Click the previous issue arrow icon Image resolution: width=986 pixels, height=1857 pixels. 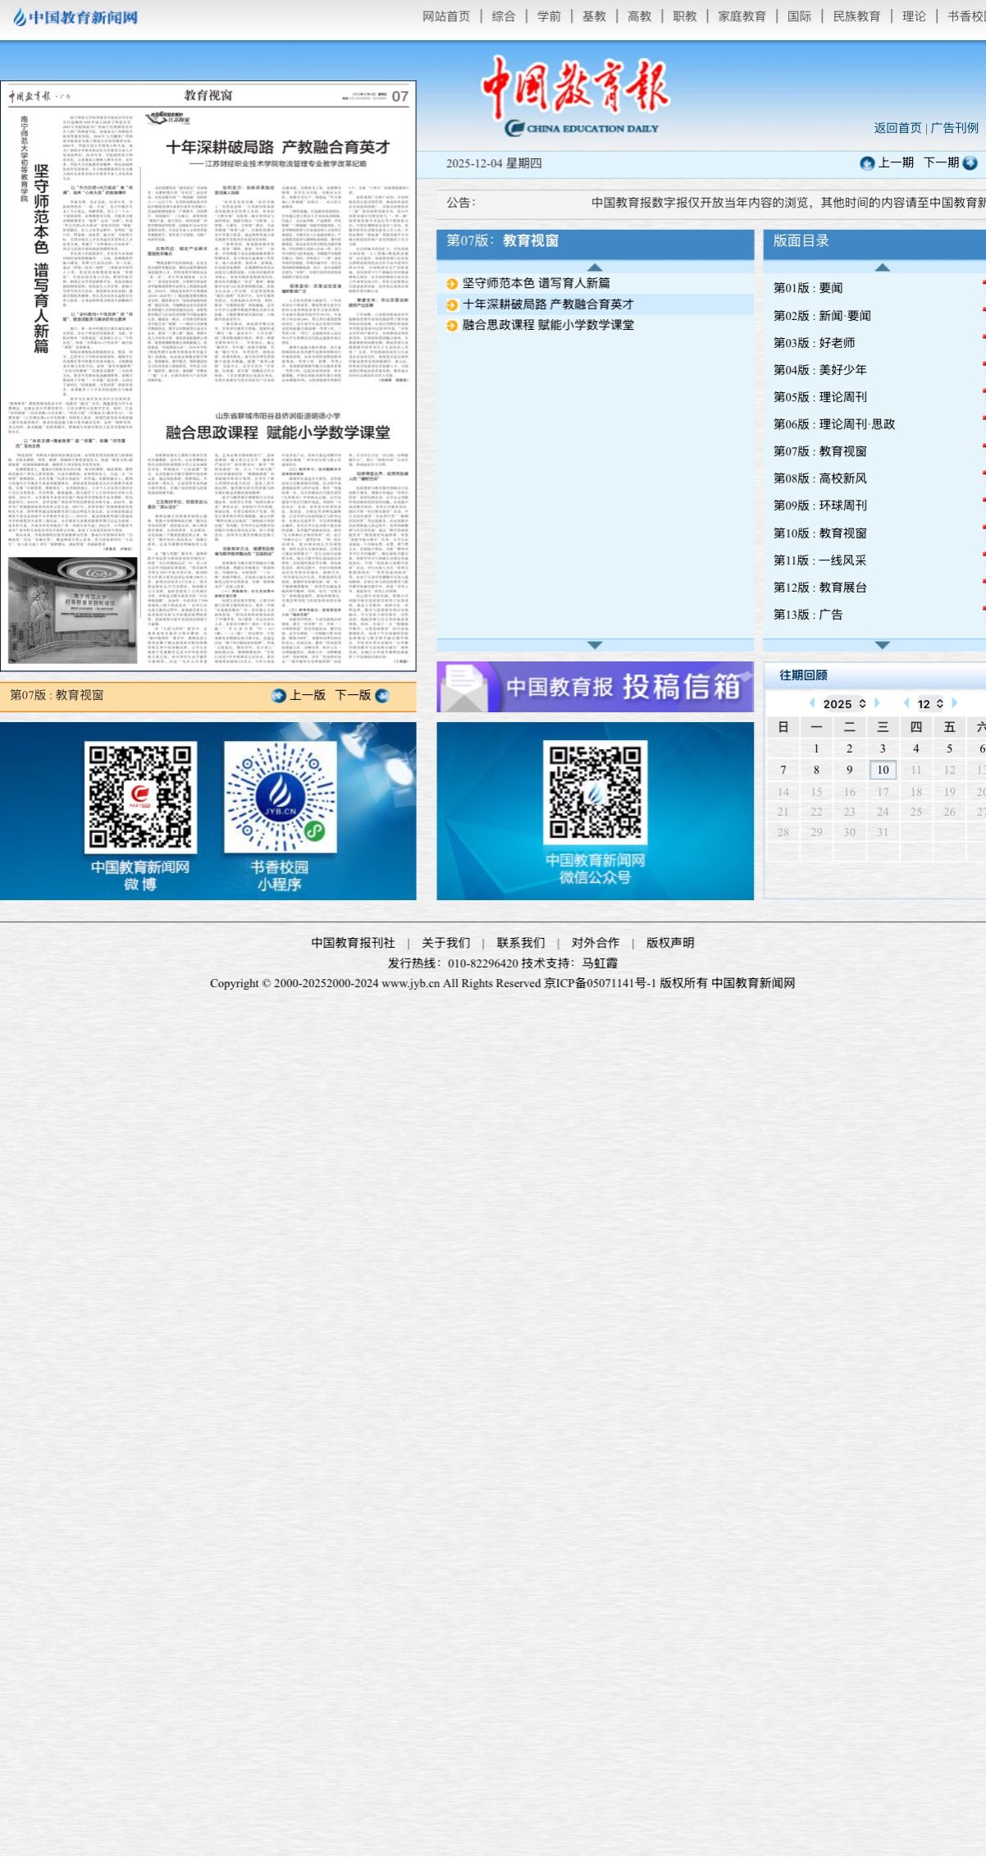point(867,163)
